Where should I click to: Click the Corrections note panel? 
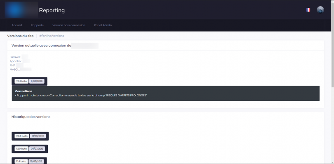[x=165, y=93]
